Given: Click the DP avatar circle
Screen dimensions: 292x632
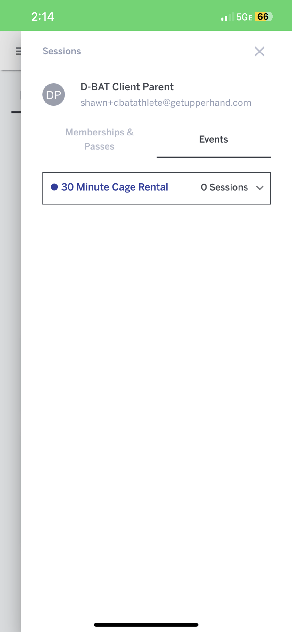Looking at the screenshot, I should click(x=53, y=94).
